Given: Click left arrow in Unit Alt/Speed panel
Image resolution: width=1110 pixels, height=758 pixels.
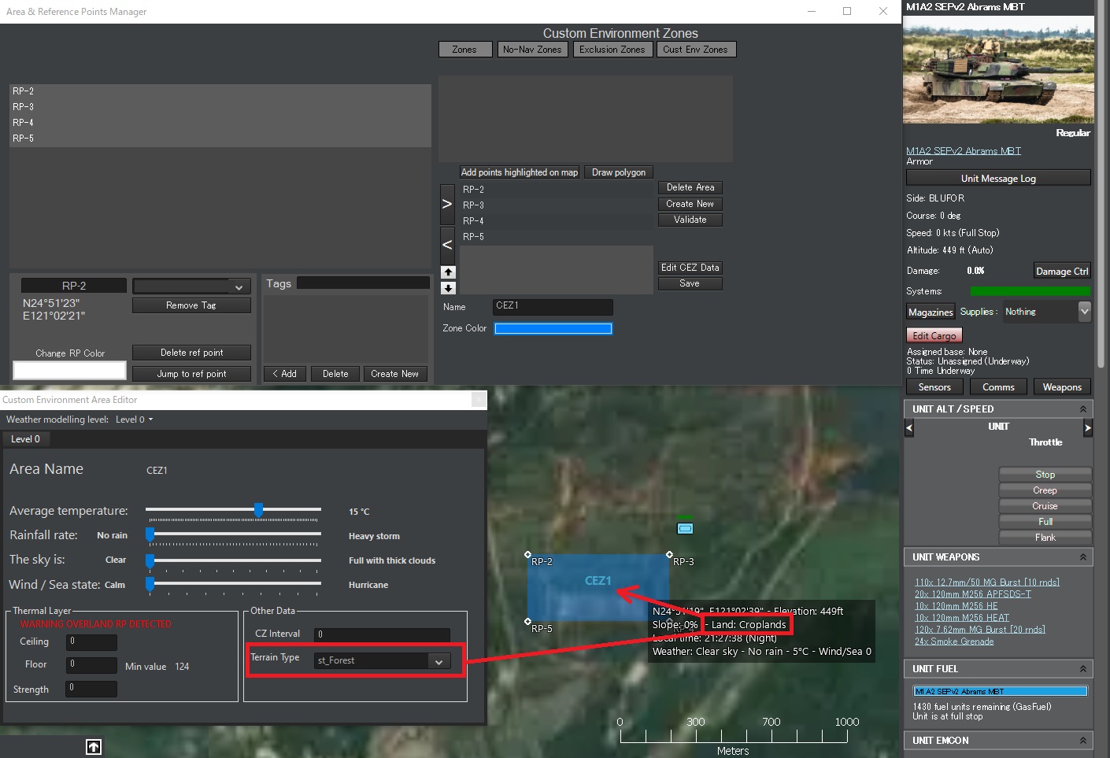Looking at the screenshot, I should point(909,428).
